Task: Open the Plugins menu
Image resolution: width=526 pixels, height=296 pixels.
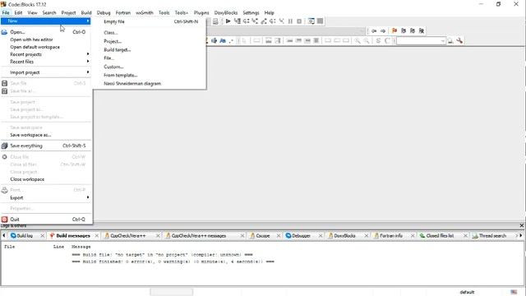Action: [201, 13]
